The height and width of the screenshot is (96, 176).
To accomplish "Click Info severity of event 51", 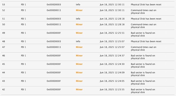I will click(x=78, y=19).
